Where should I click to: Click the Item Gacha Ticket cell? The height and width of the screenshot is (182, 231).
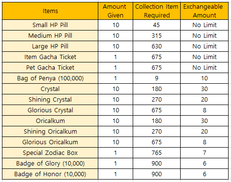[x=50, y=57]
